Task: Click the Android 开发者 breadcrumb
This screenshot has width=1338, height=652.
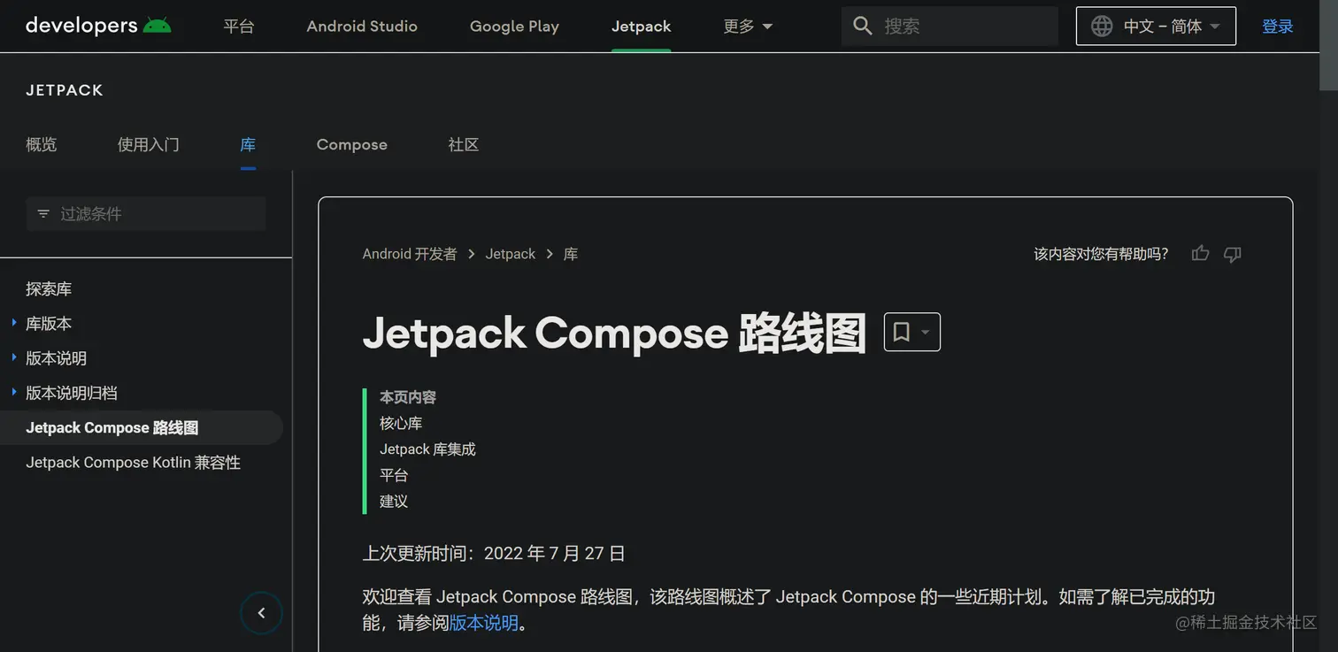Action: 410,254
